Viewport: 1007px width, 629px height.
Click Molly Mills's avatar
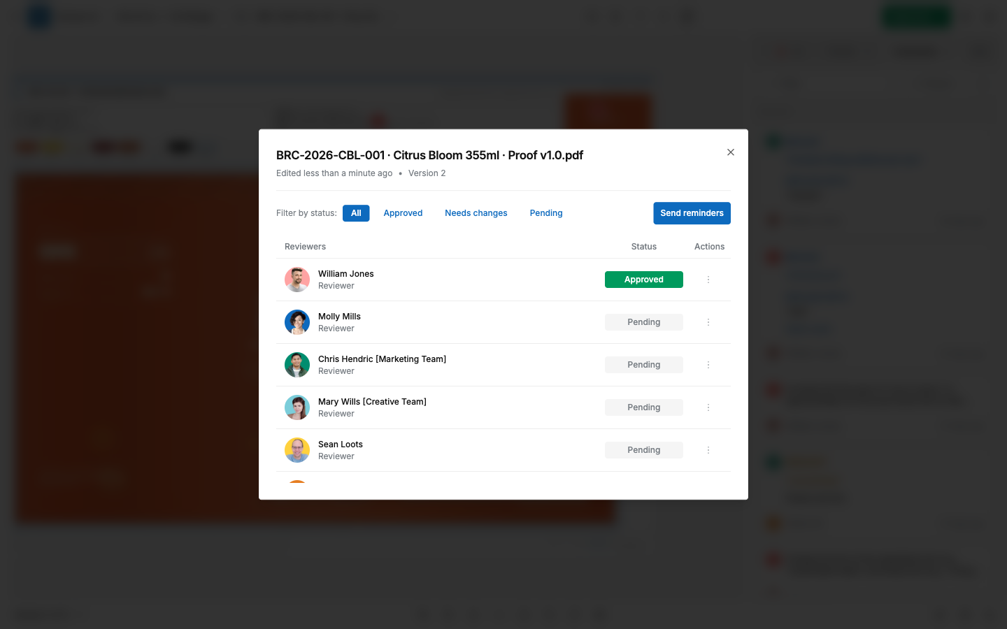point(297,322)
